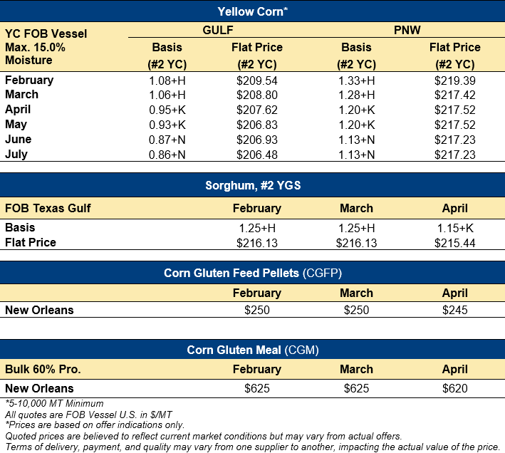505x453 pixels.
Task: Click February Gulf flat price $209.54
Action: click(257, 80)
